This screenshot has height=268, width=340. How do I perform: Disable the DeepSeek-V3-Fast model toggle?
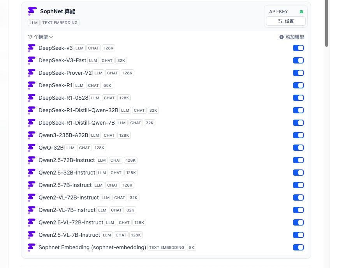tap(298, 60)
